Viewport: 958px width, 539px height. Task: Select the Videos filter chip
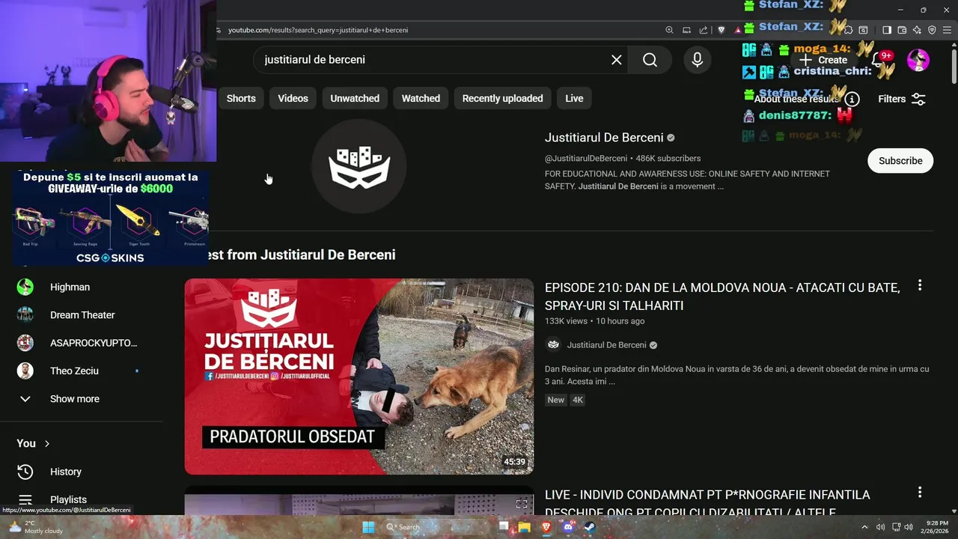point(293,98)
